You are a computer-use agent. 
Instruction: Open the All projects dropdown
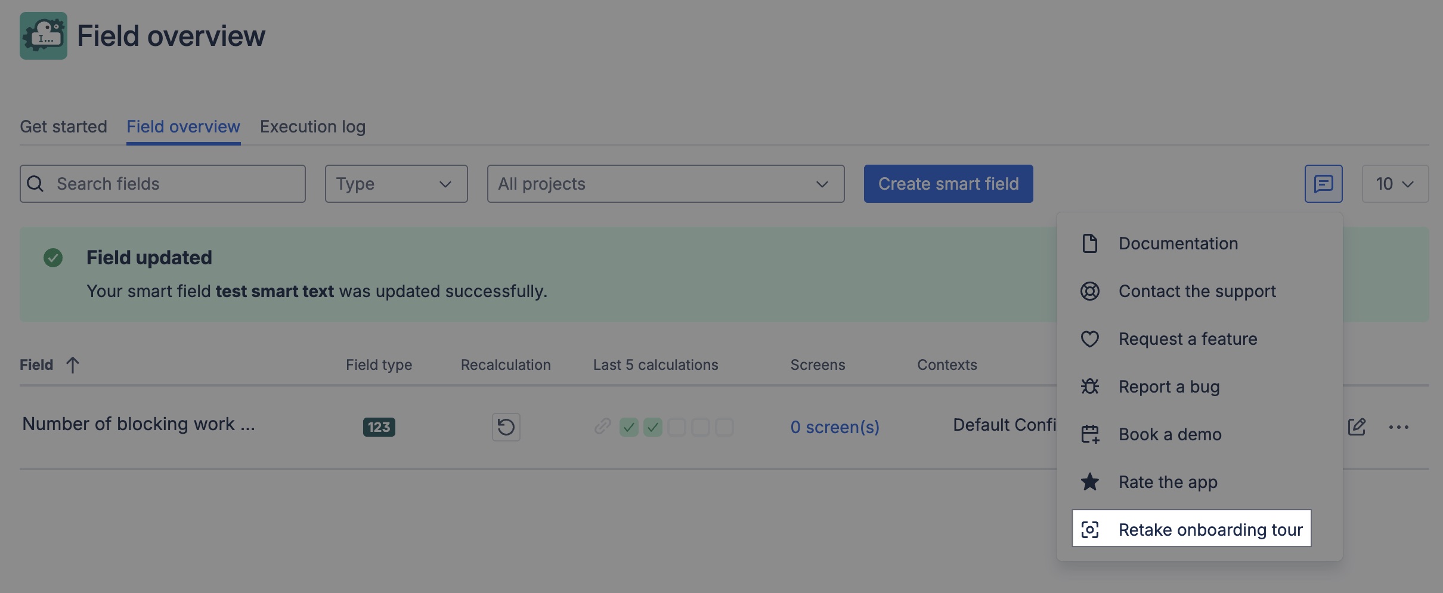(665, 184)
